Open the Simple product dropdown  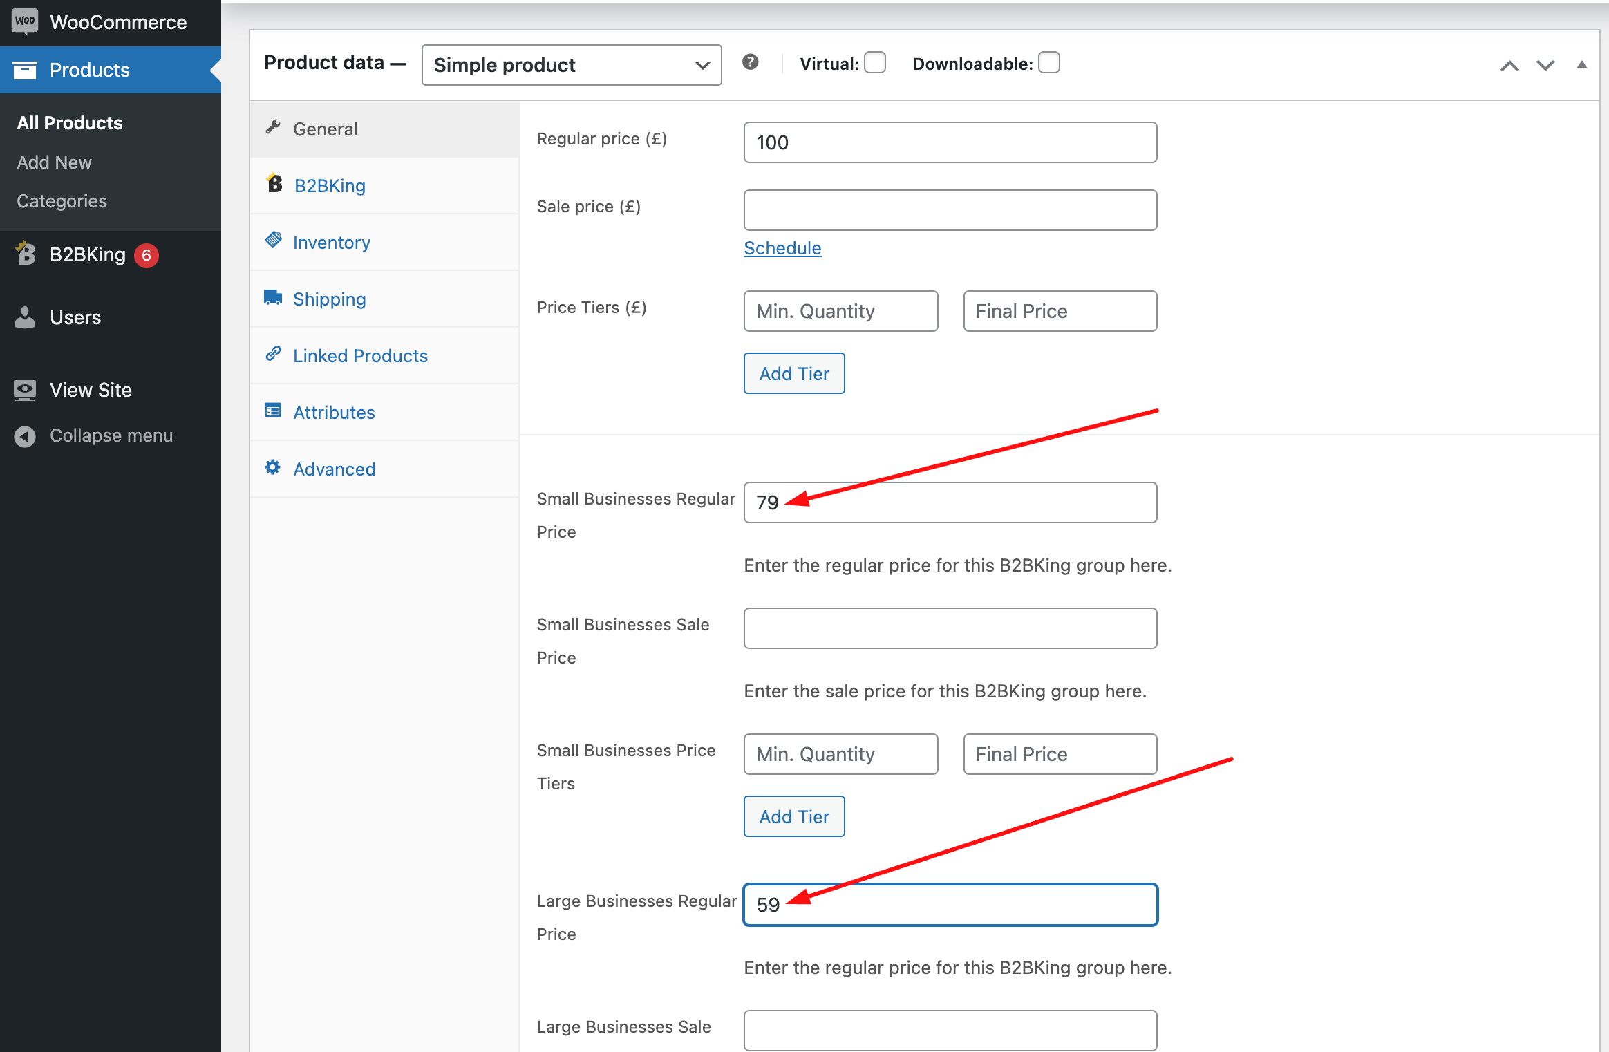[x=572, y=64]
